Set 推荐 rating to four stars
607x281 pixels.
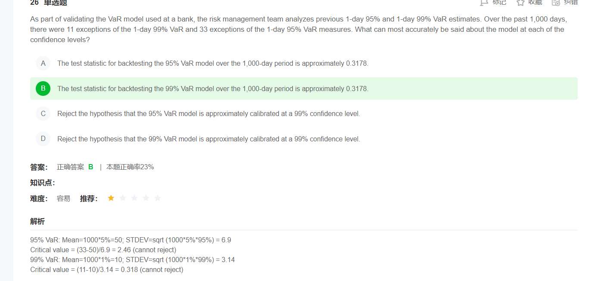146,198
